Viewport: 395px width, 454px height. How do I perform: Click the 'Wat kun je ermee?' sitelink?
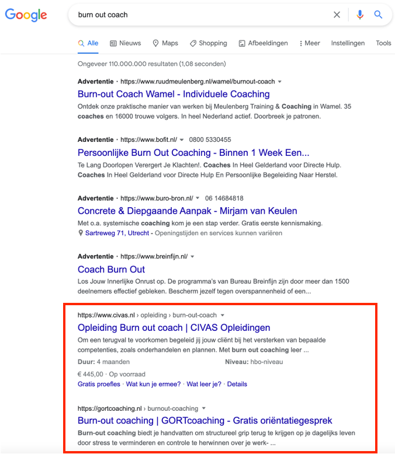(x=153, y=384)
